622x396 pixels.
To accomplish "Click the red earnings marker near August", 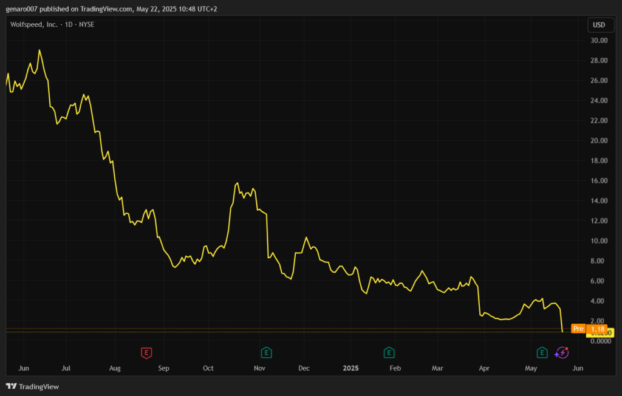I will point(146,352).
